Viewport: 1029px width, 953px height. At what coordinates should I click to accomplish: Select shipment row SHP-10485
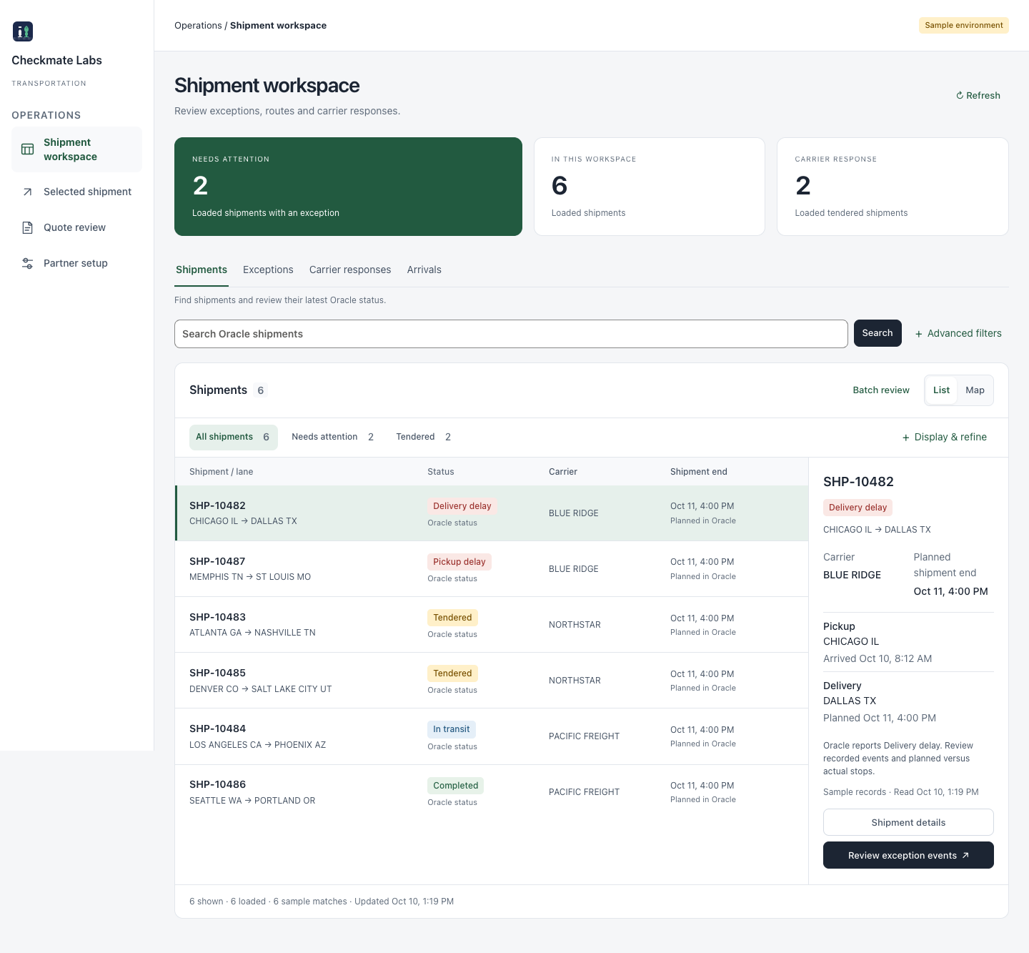pyautogui.click(x=492, y=681)
